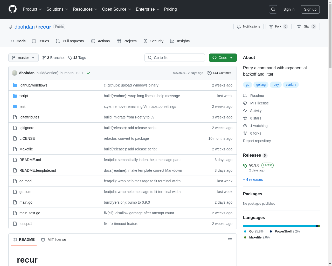Open Readme link in About sidebar

point(253,96)
